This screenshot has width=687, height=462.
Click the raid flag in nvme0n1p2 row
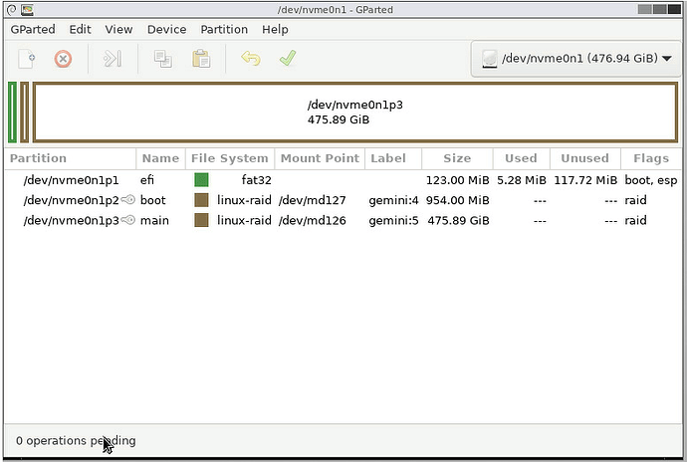(635, 200)
